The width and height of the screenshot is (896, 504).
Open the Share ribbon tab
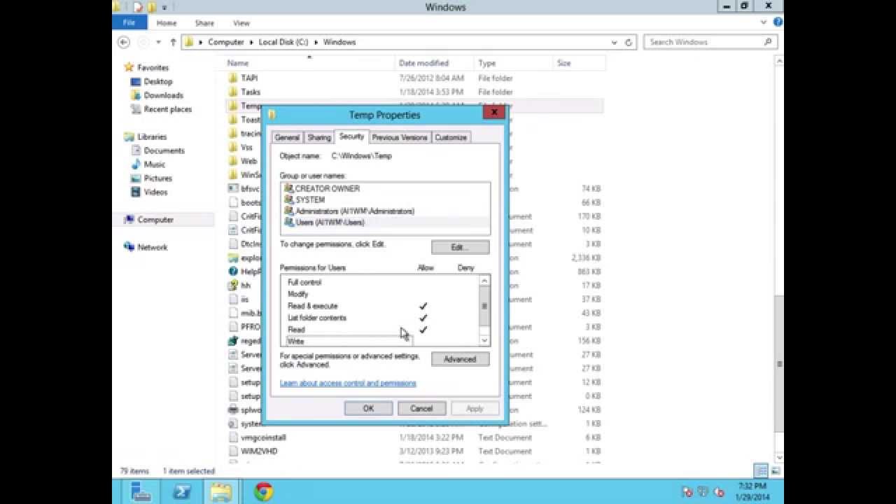pyautogui.click(x=204, y=23)
